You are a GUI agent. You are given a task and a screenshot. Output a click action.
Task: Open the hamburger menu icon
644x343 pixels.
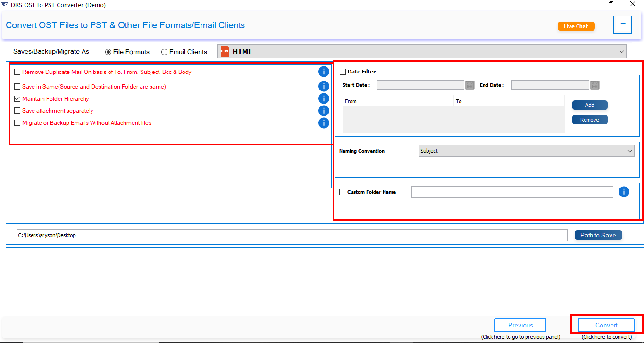pos(623,25)
